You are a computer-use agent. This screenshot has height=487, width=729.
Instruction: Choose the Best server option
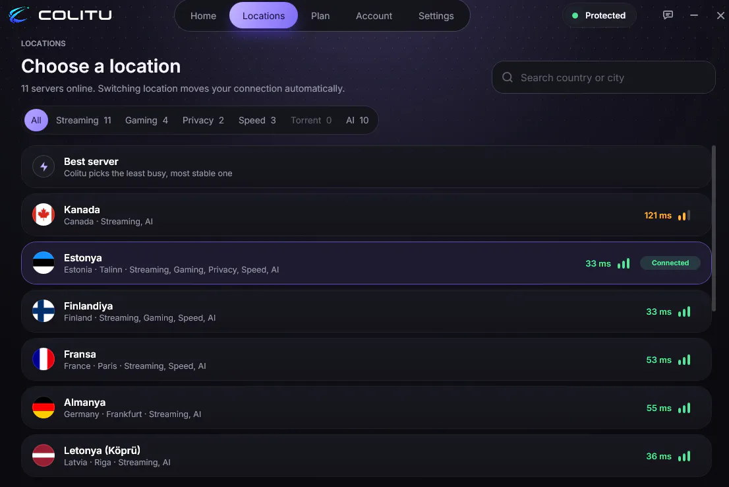click(366, 167)
